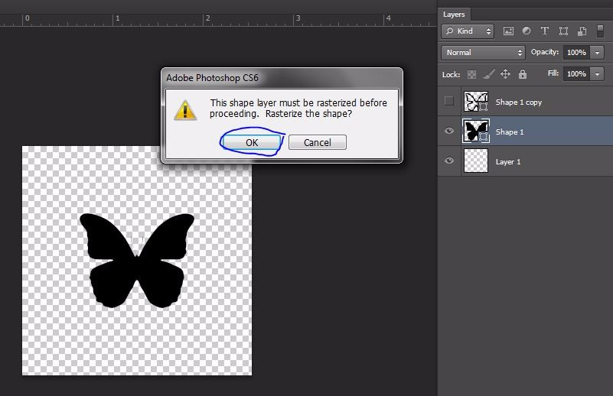Select the Shape 1 copy layer thumbnail
This screenshot has width=613, height=396.
[476, 102]
